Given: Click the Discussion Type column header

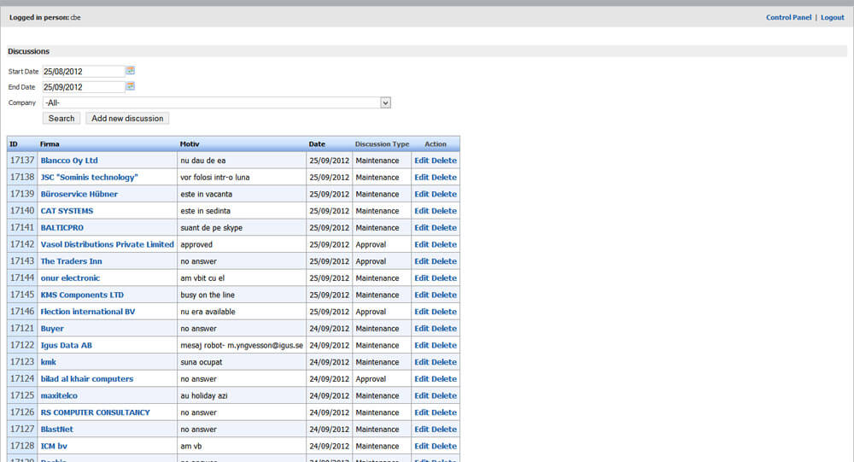Looking at the screenshot, I should pyautogui.click(x=382, y=144).
